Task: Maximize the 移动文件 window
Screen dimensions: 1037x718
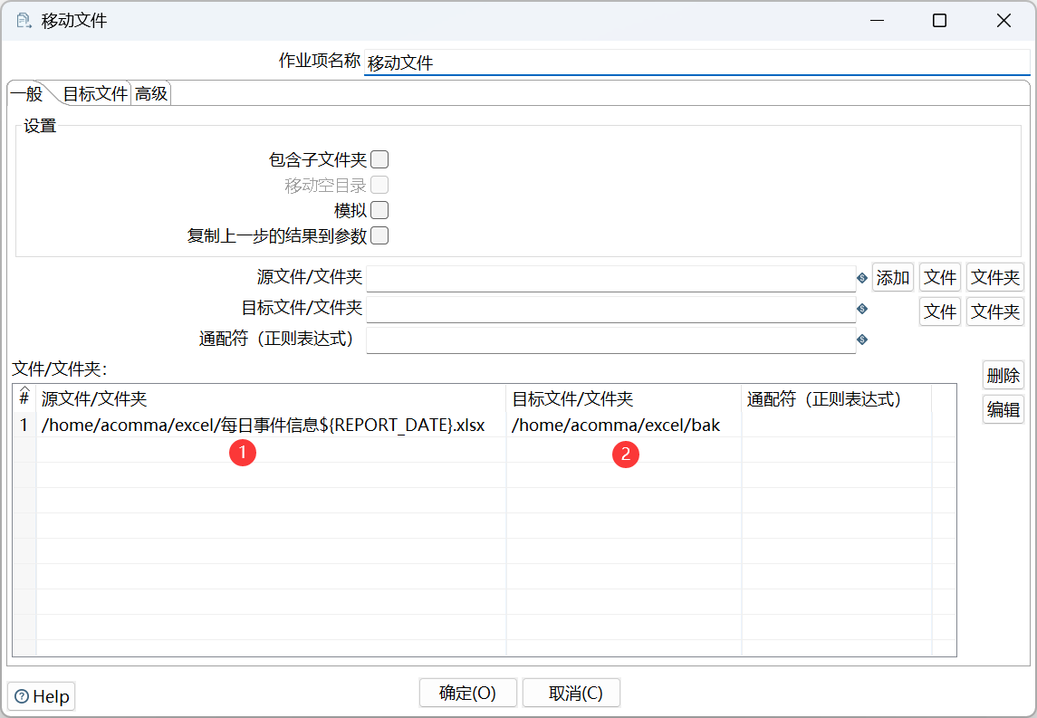Action: click(939, 21)
